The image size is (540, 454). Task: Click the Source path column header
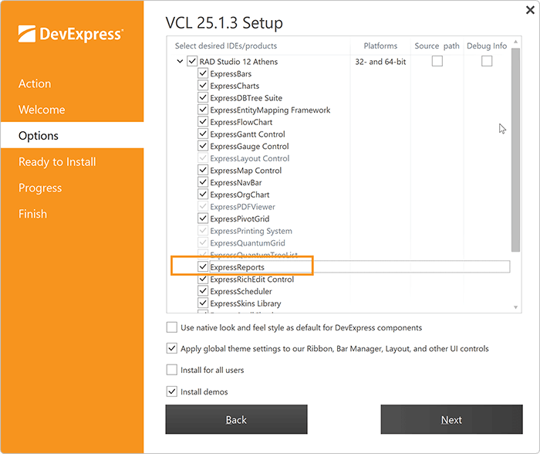click(437, 46)
